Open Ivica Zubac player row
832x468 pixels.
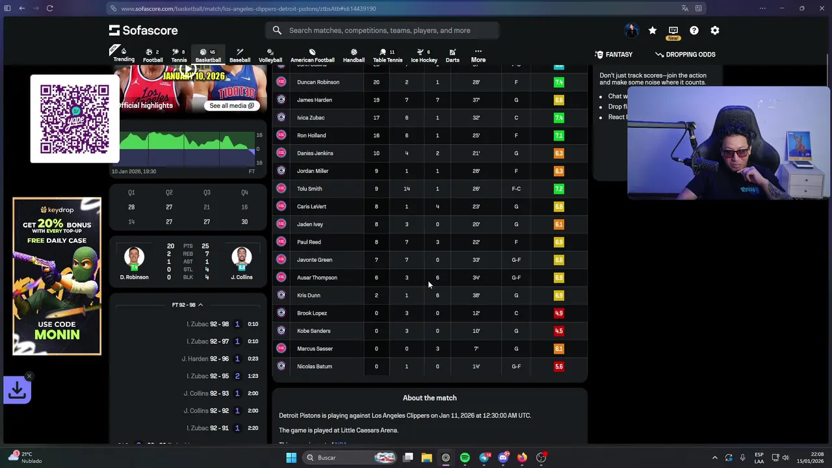pyautogui.click(x=430, y=118)
